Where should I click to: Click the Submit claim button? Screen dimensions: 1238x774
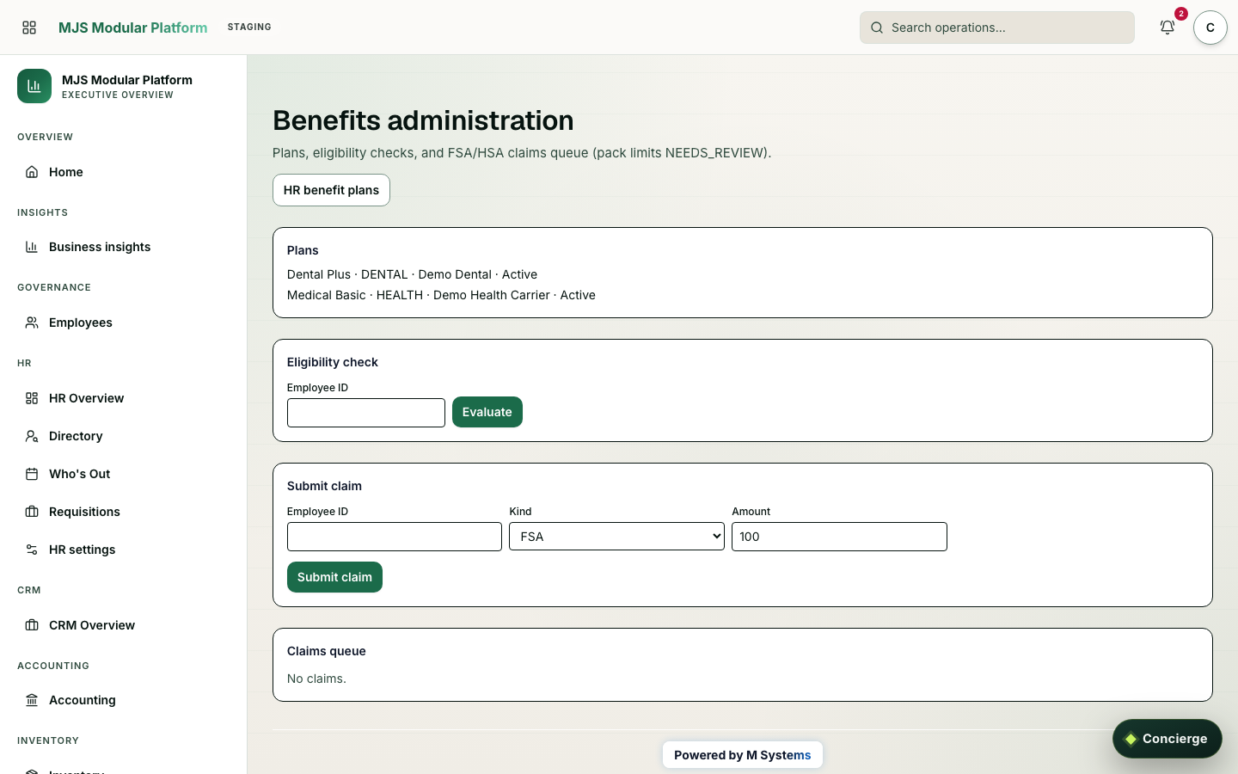pyautogui.click(x=334, y=577)
